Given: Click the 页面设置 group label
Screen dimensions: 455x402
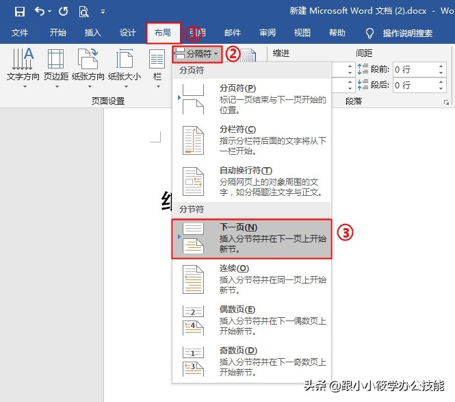Looking at the screenshot, I should point(108,101).
